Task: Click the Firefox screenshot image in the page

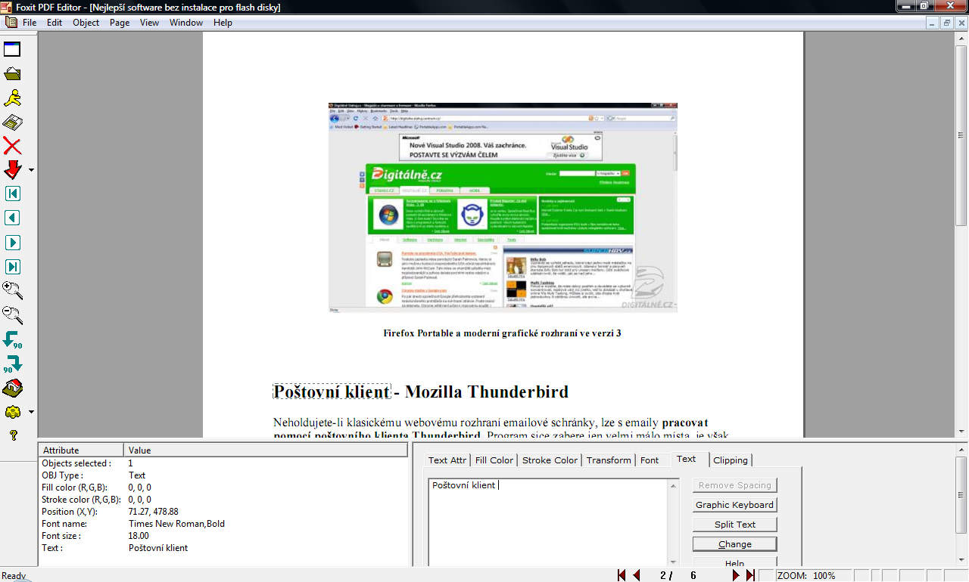Action: [x=503, y=208]
